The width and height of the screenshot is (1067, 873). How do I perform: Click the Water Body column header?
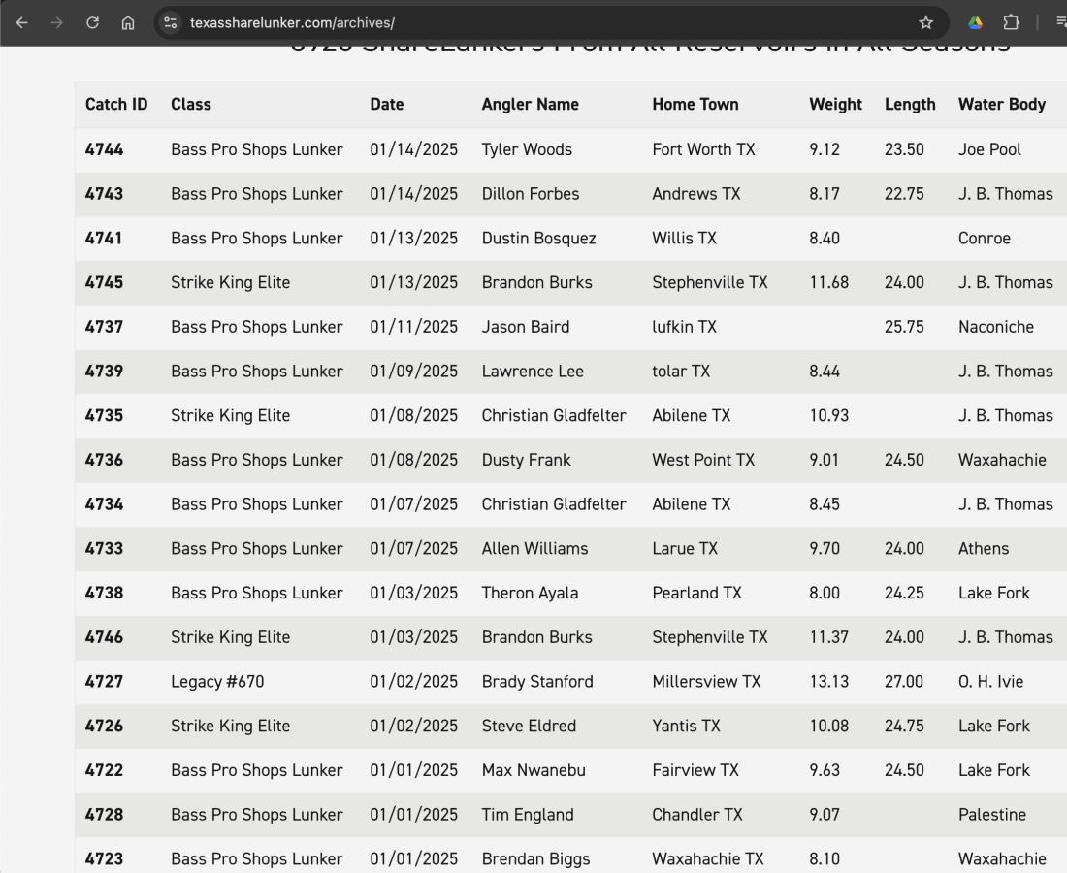[x=1001, y=105]
